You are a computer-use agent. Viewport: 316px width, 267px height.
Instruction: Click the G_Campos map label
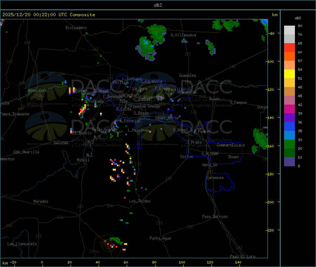click(x=239, y=102)
